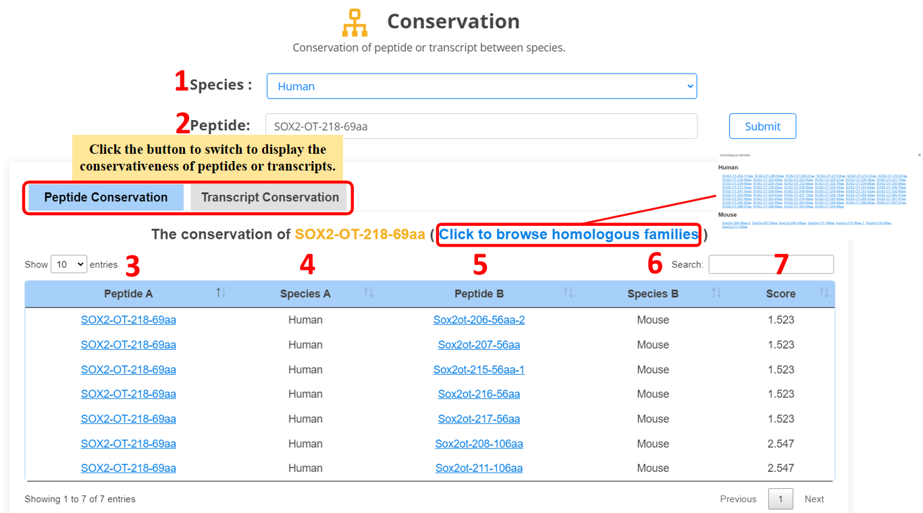
Task: Open the Species dropdown
Action: 481,86
